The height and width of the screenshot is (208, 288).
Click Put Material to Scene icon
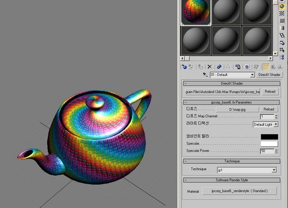[191, 67]
